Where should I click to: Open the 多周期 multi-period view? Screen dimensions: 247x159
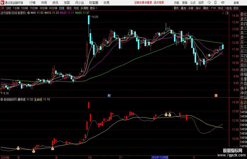[x=84, y=8]
